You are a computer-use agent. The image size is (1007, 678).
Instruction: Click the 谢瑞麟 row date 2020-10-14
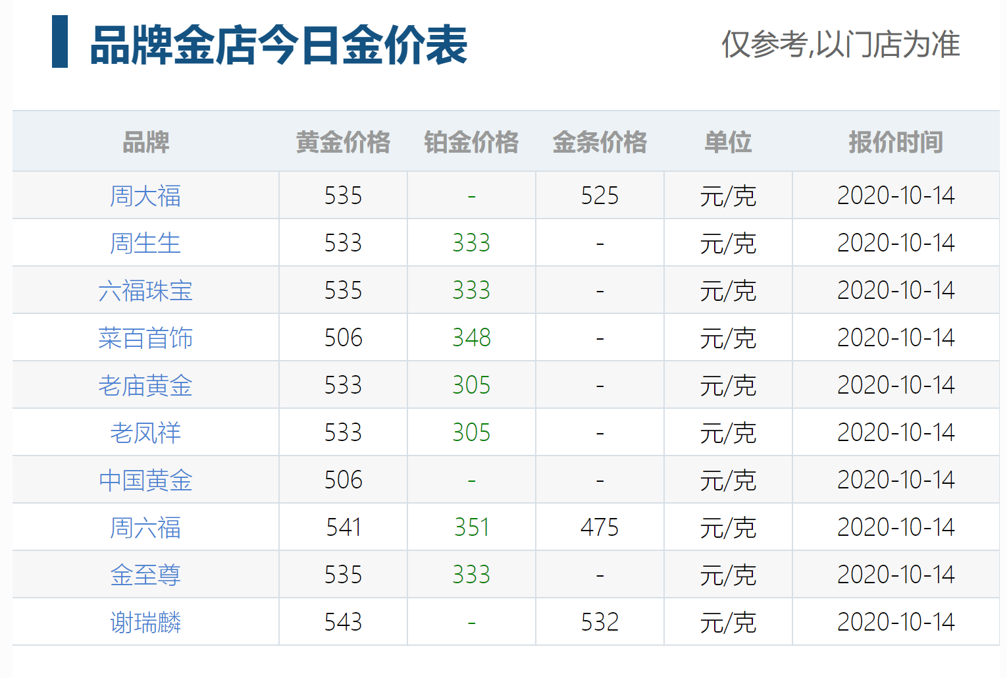tap(896, 622)
